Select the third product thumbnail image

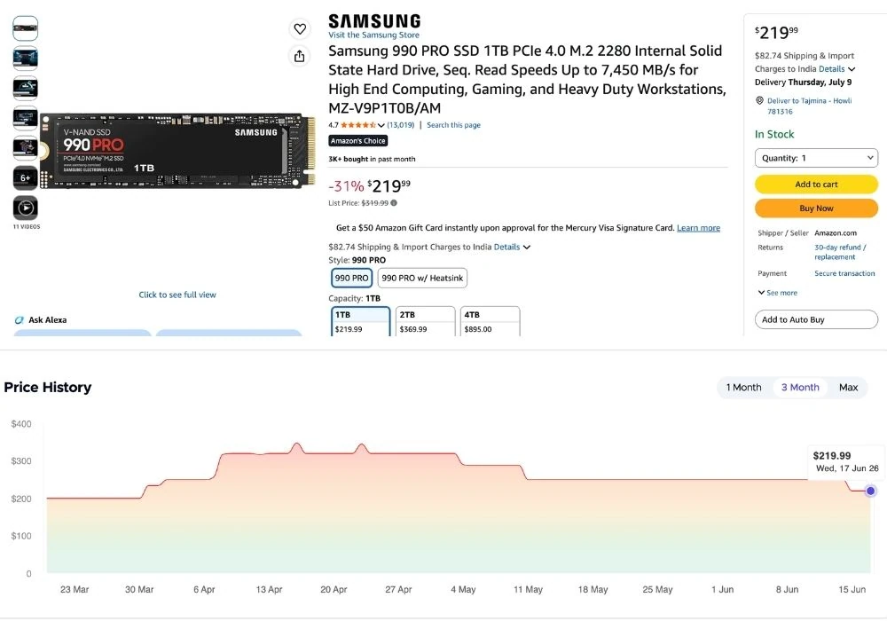pyautogui.click(x=26, y=88)
